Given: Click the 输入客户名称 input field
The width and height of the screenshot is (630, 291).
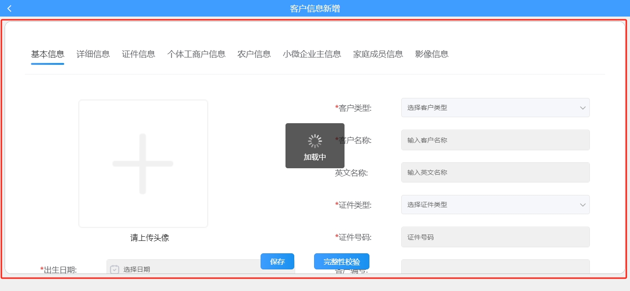Looking at the screenshot, I should pos(495,140).
